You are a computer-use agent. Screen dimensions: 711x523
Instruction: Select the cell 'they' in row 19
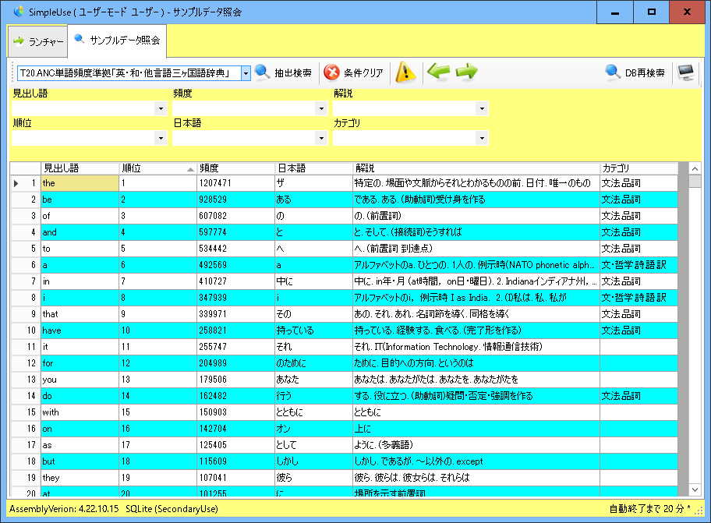pos(80,477)
